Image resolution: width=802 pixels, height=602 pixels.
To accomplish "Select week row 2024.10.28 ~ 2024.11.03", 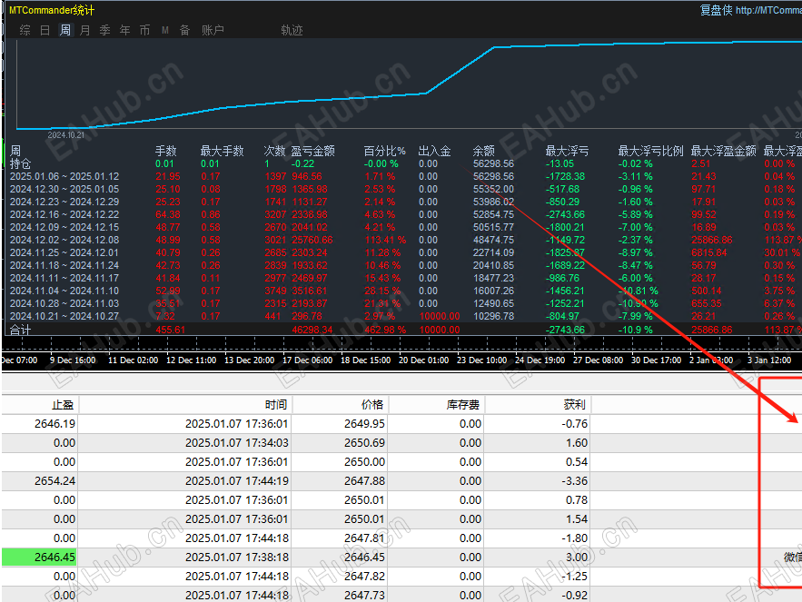I will click(401, 303).
